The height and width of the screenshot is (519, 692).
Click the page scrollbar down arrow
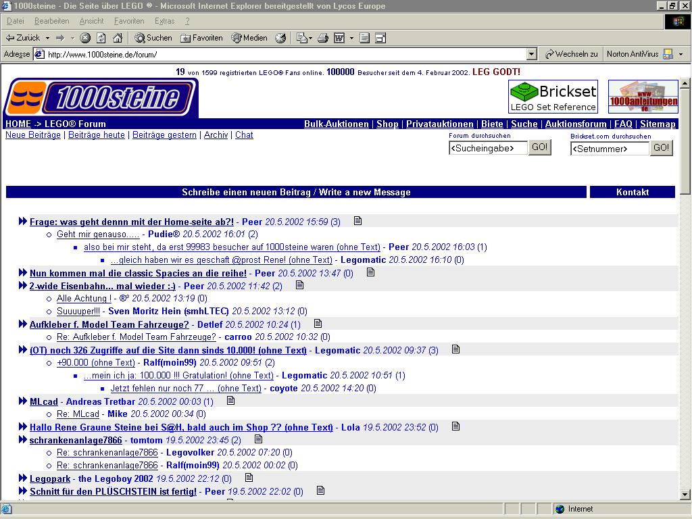tap(685, 495)
